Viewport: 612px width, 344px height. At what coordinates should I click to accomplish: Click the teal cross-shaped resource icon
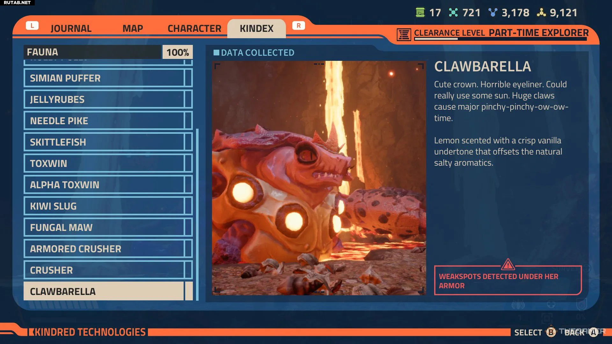pos(453,12)
